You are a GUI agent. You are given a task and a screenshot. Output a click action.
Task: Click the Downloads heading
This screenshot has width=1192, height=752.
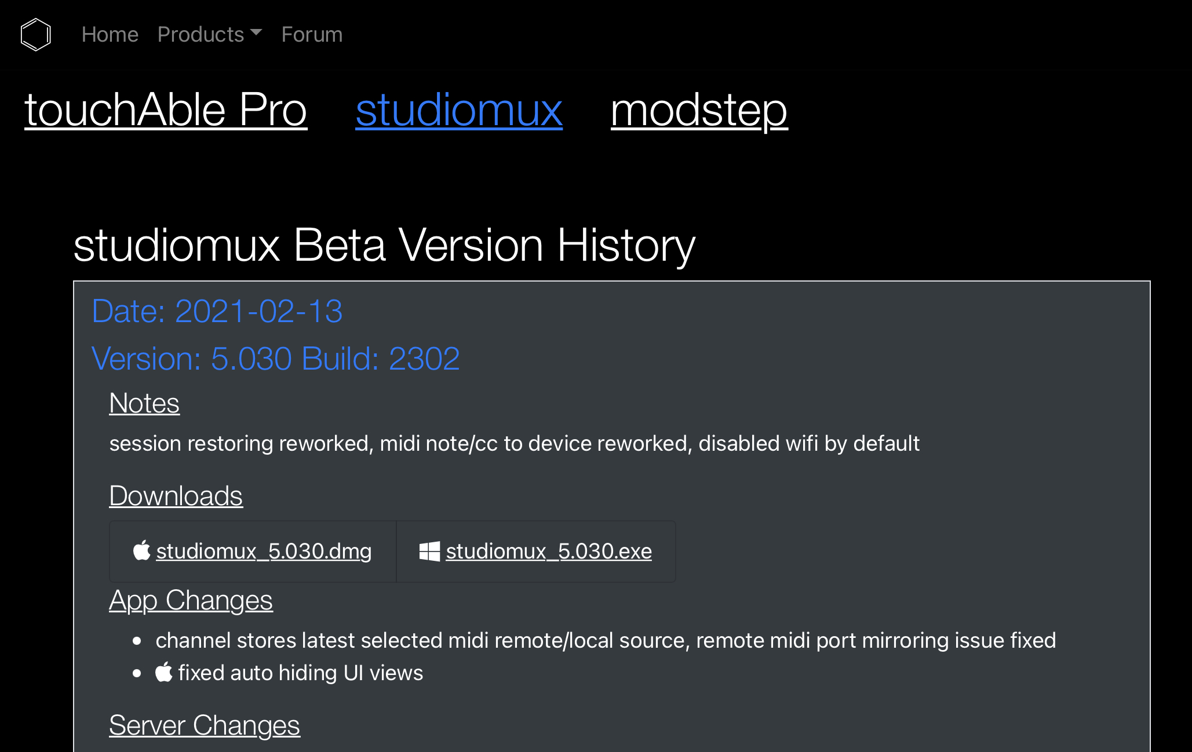(x=176, y=496)
